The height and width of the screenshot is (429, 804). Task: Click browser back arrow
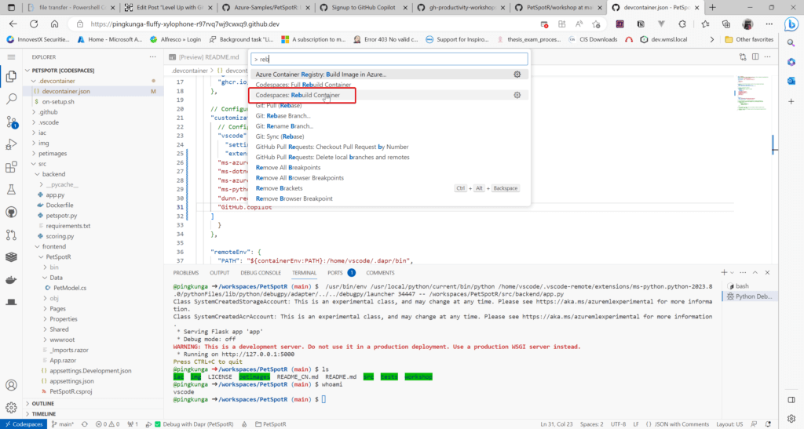(13, 24)
